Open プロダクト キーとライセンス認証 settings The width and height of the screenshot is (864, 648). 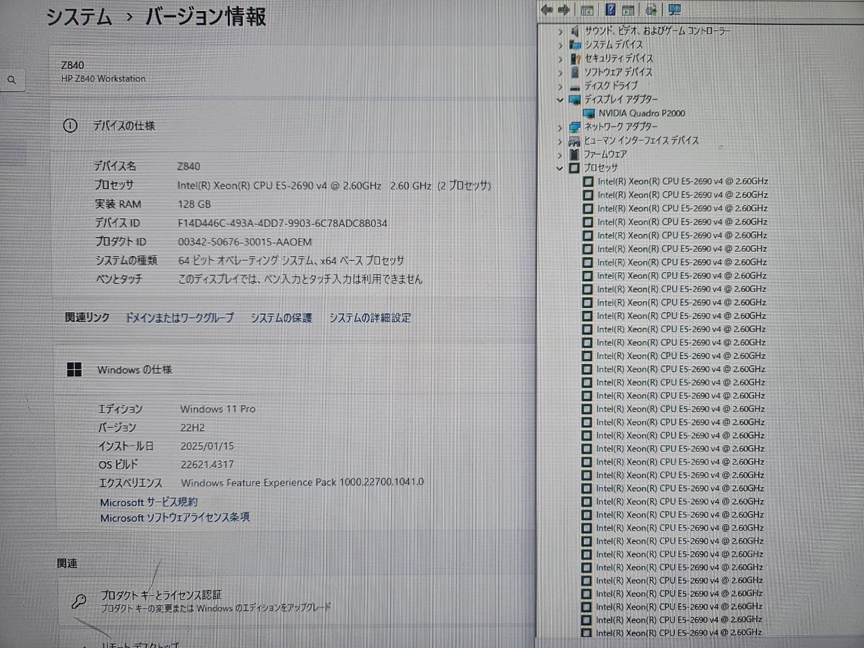pyautogui.click(x=161, y=595)
